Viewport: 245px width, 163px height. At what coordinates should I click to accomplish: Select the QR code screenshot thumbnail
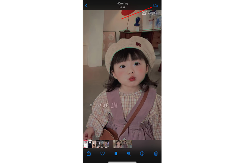[x=85, y=144]
